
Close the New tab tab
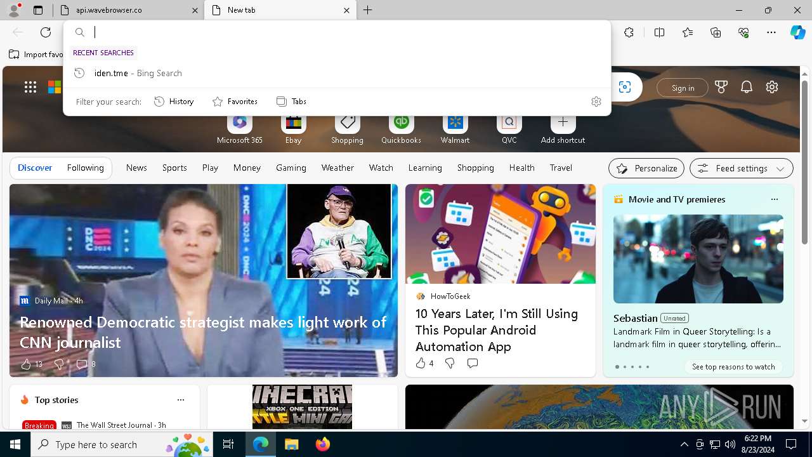346,10
